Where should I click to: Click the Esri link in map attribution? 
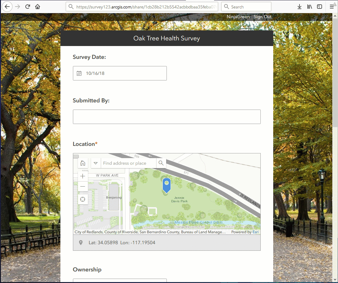coord(255,232)
